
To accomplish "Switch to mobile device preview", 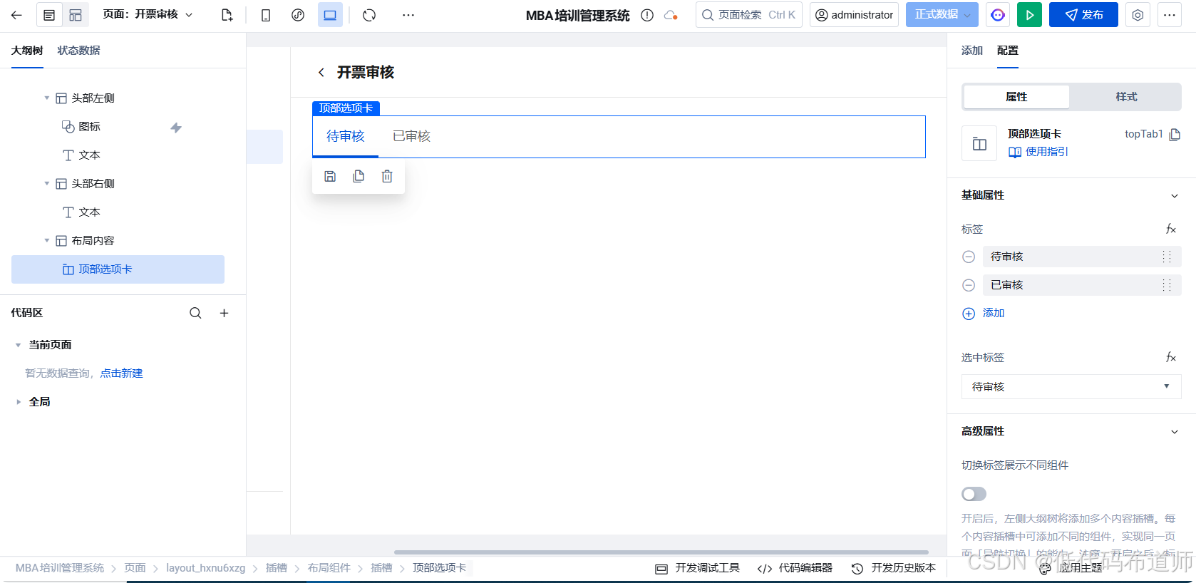I will 266,15.
